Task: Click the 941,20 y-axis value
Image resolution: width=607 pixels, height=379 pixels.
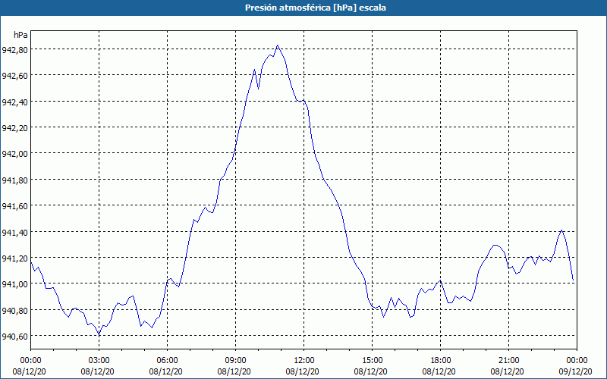Action: 15,258
